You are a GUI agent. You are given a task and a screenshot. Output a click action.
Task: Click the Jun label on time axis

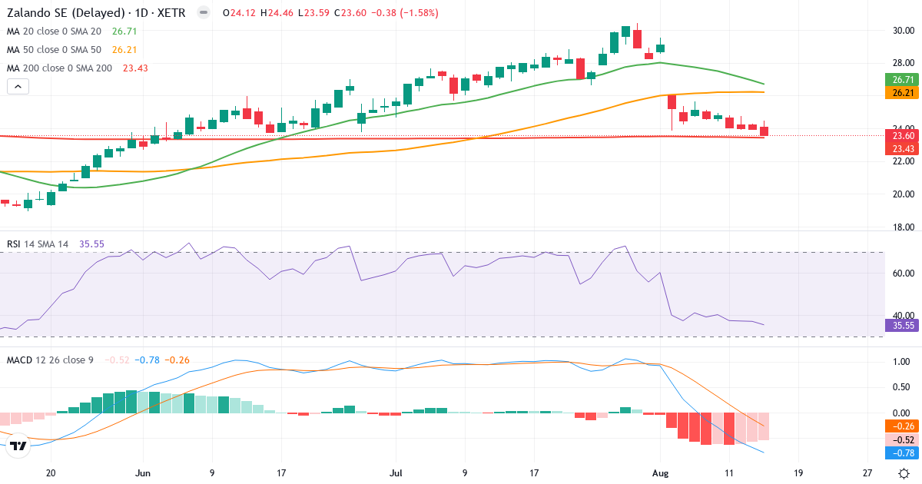tap(142, 473)
